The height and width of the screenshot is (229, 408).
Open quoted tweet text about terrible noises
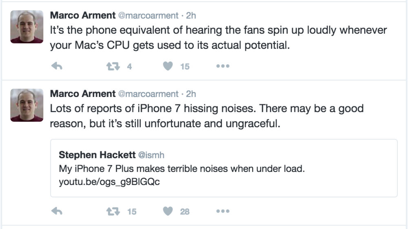[182, 168]
